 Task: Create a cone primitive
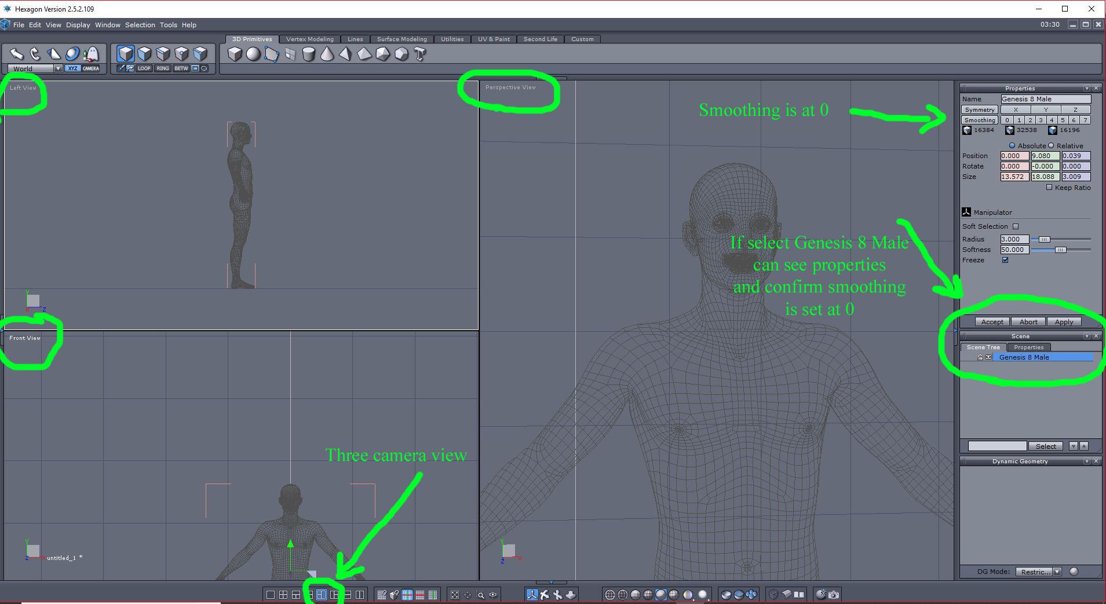click(327, 54)
